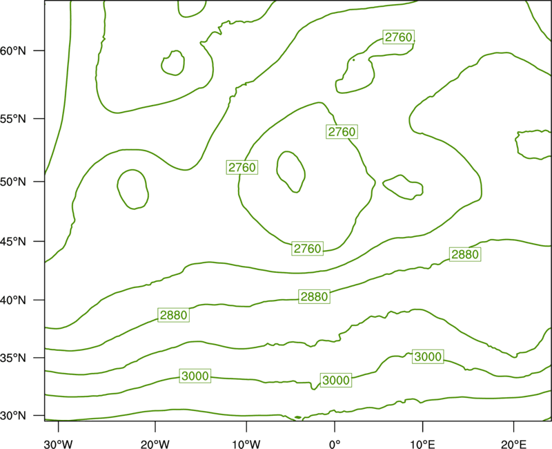Click the westernmost 2760 contour label
Image resolution: width=552 pixels, height=449 pixels.
pos(242,167)
